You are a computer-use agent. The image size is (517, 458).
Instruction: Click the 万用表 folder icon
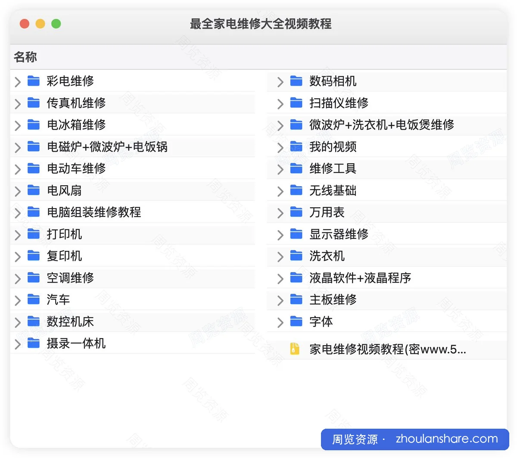coord(296,212)
